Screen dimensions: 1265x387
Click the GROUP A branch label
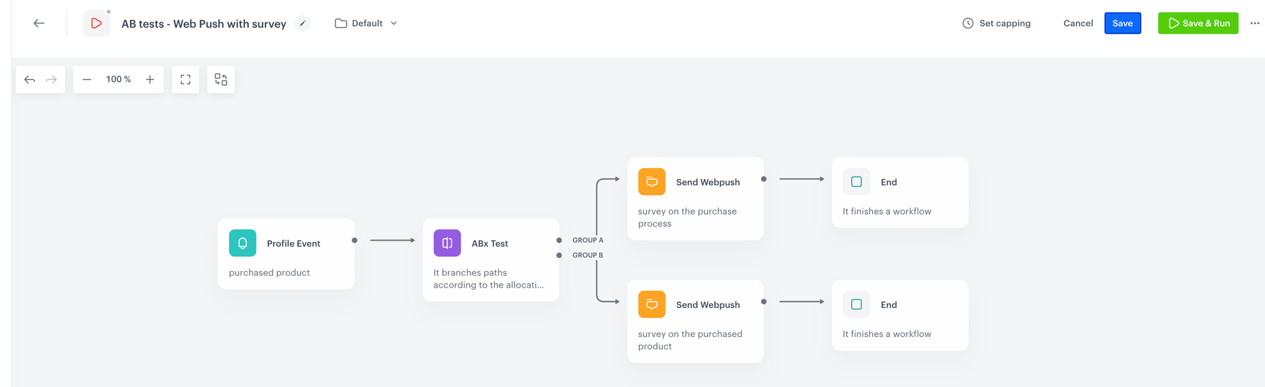point(587,240)
